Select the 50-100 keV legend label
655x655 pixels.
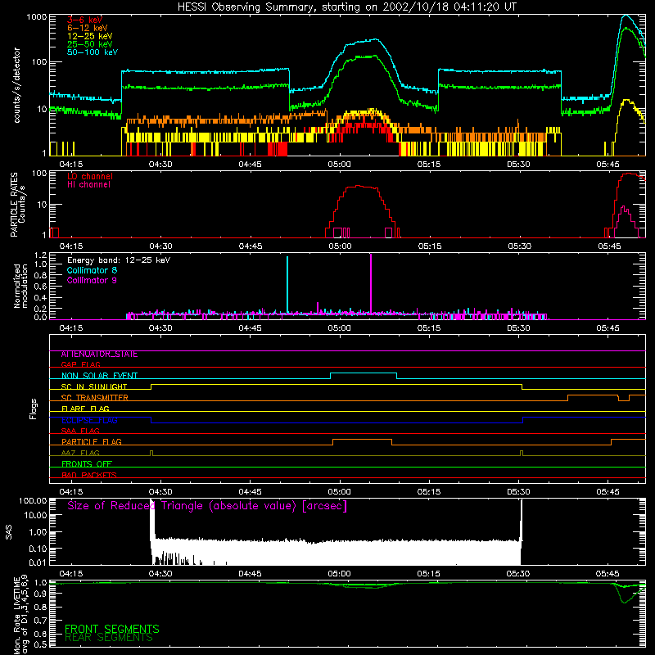point(93,52)
